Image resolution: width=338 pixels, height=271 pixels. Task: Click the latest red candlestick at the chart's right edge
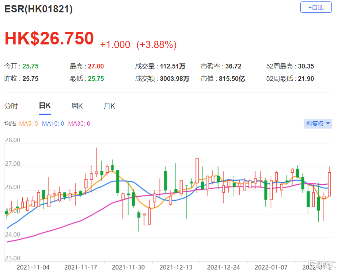(329, 184)
